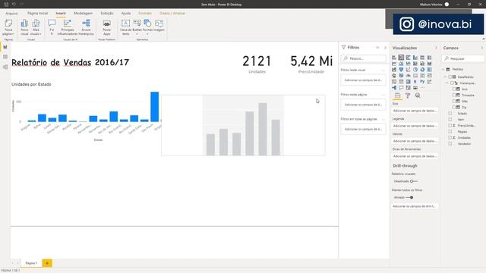Add a new page with plus button
486x273 pixels.
tap(47, 263)
